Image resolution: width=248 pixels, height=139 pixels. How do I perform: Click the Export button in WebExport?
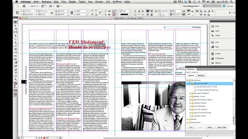tap(210, 127)
